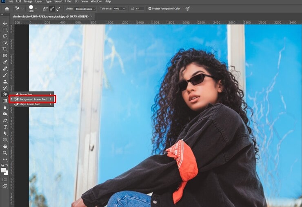Click the background color swatch

[7, 173]
